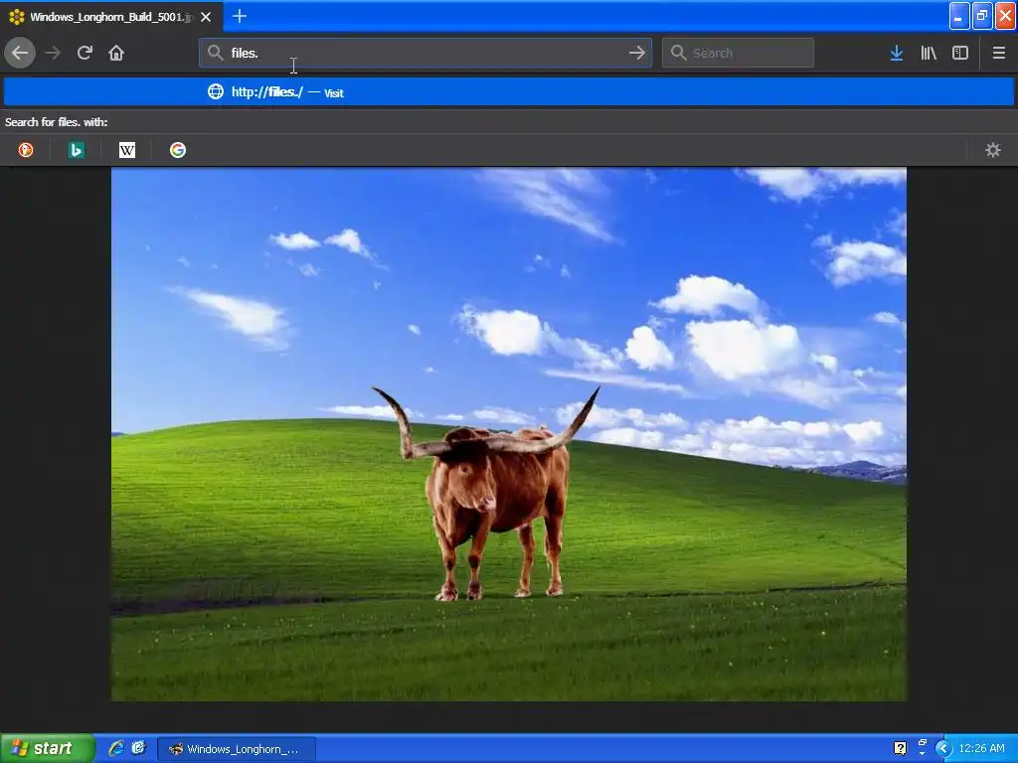
Task: Click the address bar with 'files.'
Action: pos(425,53)
